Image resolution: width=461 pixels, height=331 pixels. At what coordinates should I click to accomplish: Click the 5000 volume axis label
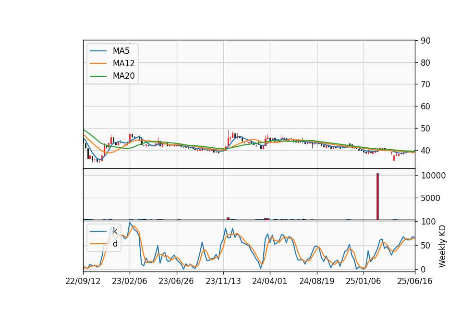click(x=431, y=198)
